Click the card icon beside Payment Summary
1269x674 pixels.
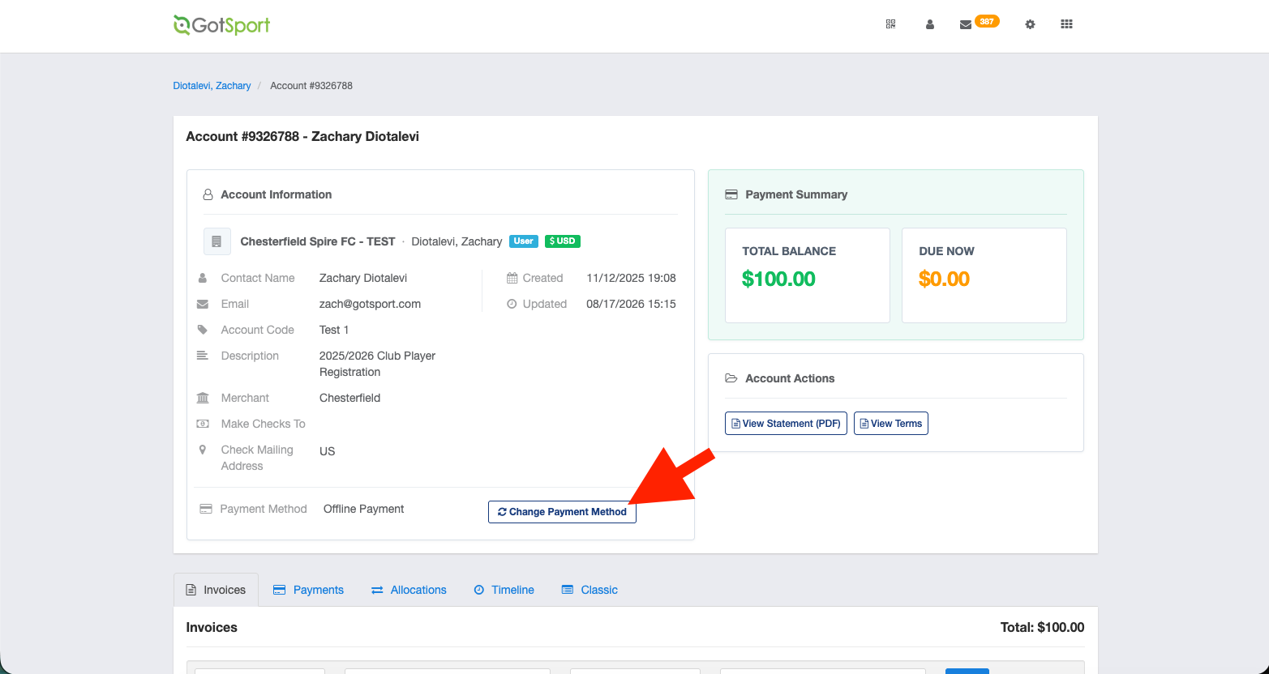tap(731, 194)
